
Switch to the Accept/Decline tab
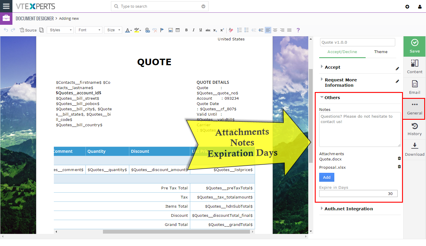pos(342,52)
